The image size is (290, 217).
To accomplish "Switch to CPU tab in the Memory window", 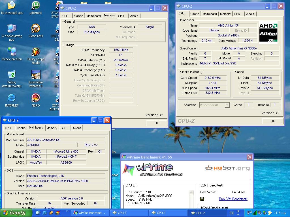I will 65,16.
